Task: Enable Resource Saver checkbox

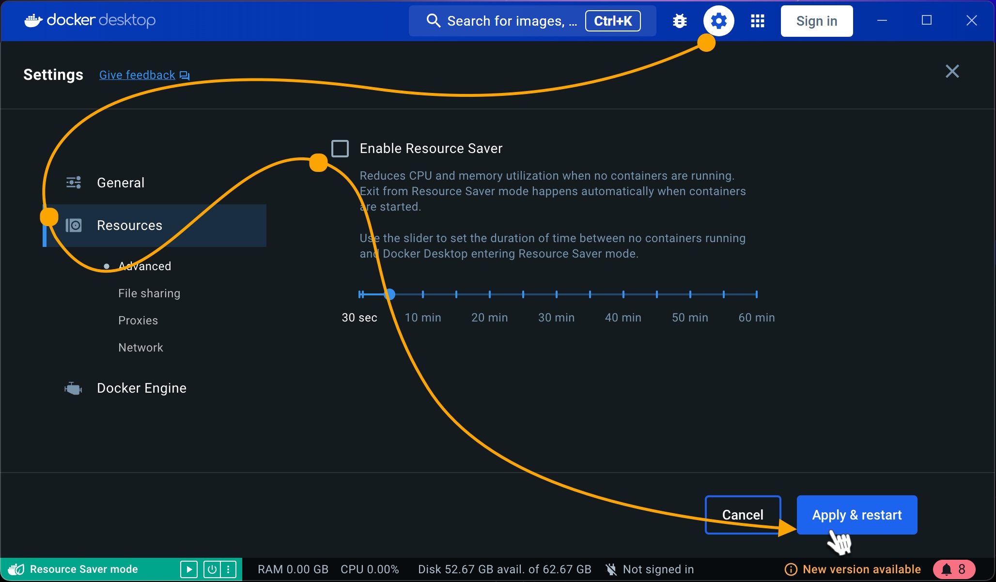Action: pyautogui.click(x=340, y=149)
